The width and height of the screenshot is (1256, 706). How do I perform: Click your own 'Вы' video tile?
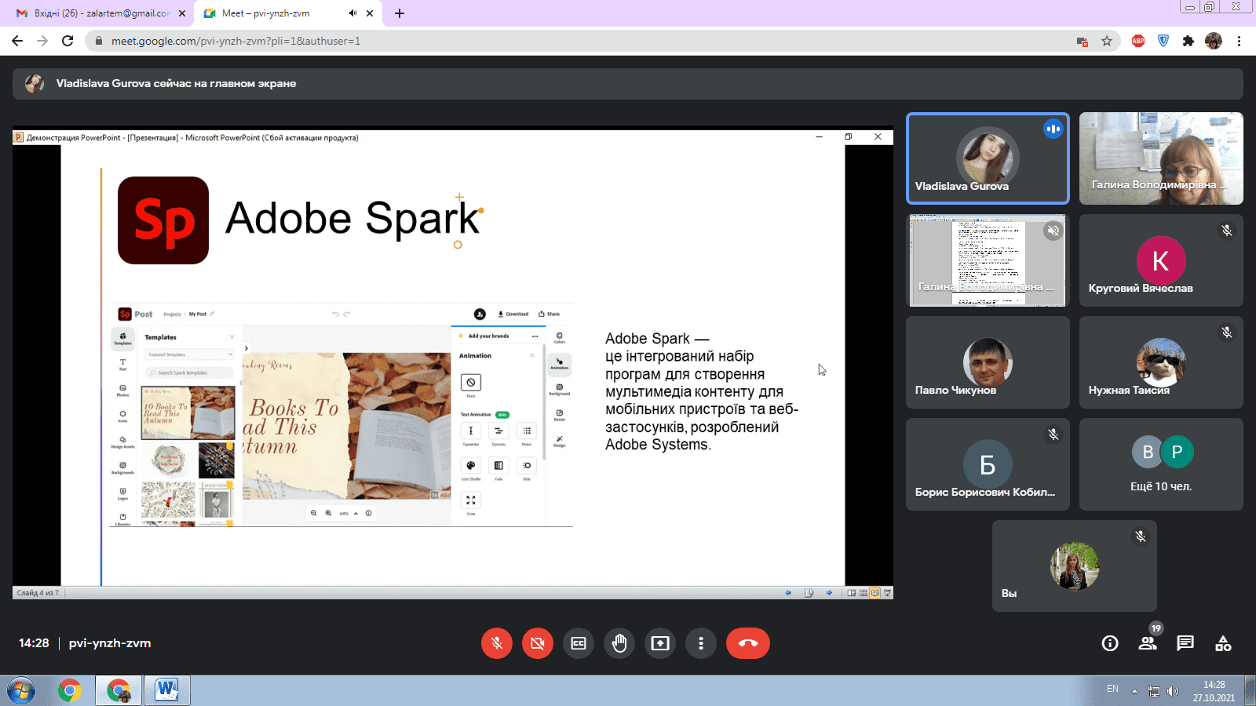[x=1075, y=566]
